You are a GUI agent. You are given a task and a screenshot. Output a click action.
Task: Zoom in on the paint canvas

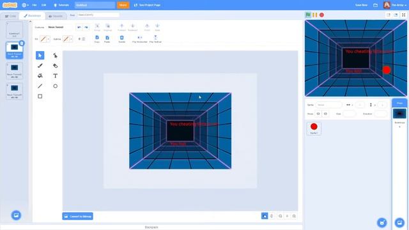click(x=294, y=216)
